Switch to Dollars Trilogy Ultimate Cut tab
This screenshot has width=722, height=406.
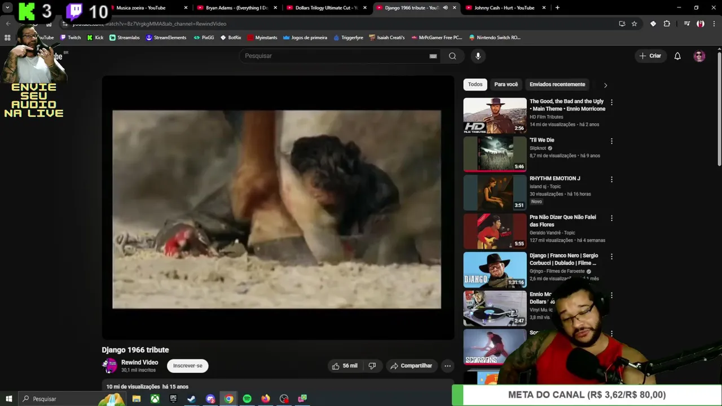pyautogui.click(x=326, y=8)
